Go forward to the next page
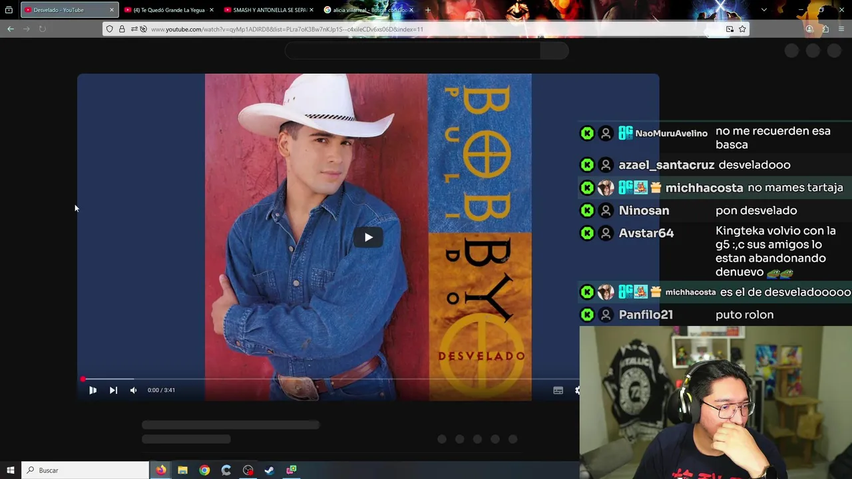The width and height of the screenshot is (852, 479). tap(27, 29)
